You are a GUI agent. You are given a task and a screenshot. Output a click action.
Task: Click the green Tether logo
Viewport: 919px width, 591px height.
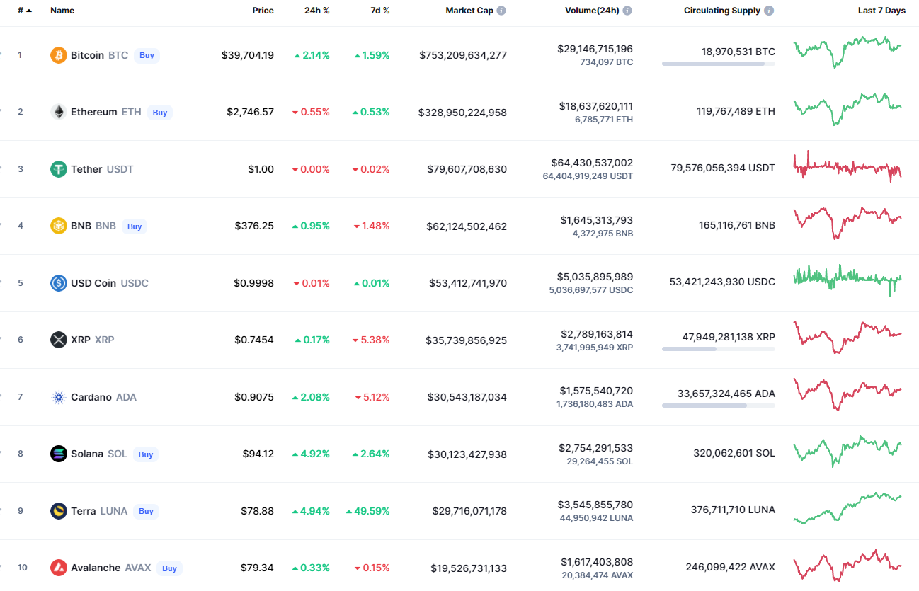(59, 169)
